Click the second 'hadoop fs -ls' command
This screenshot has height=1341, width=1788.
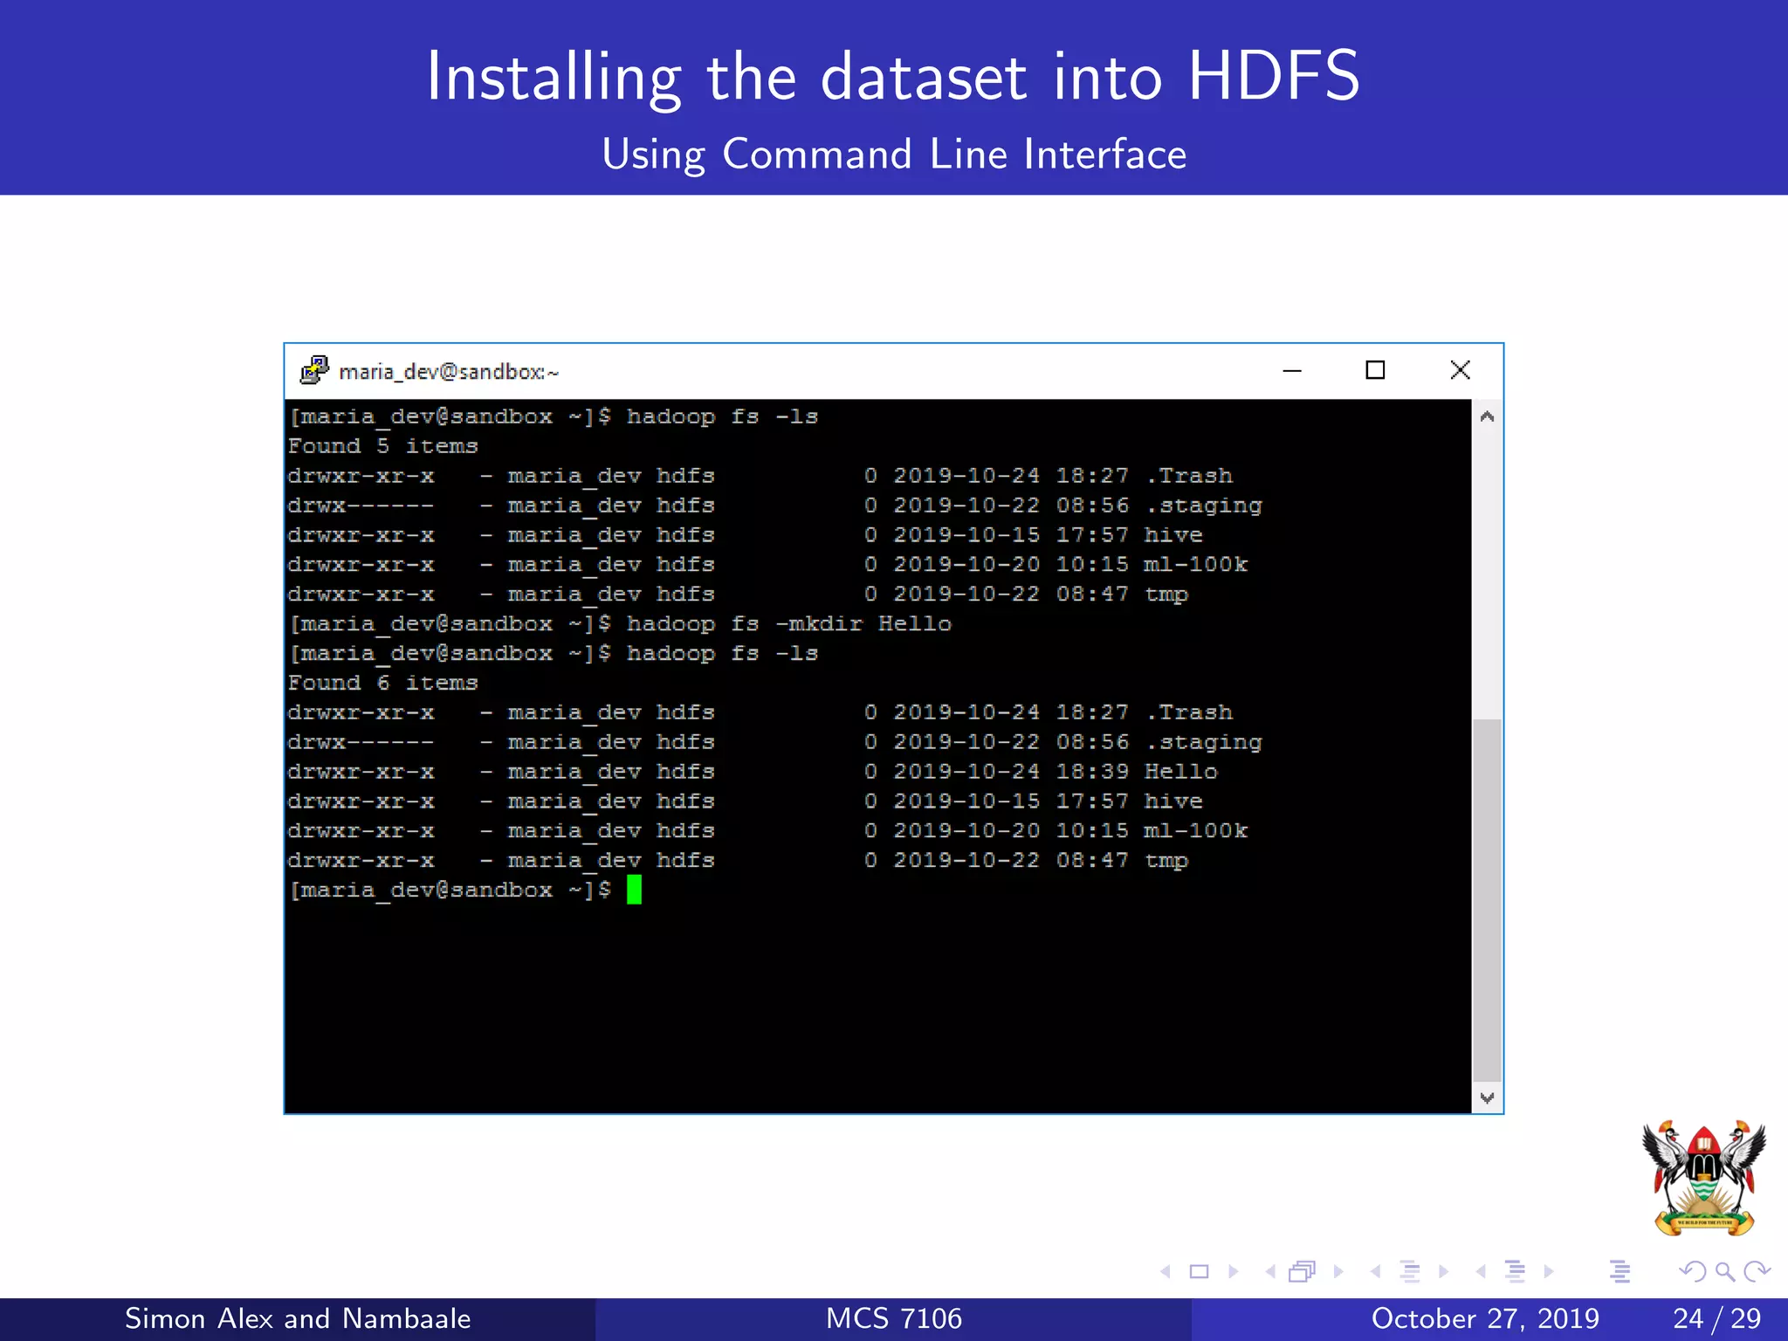pos(723,654)
